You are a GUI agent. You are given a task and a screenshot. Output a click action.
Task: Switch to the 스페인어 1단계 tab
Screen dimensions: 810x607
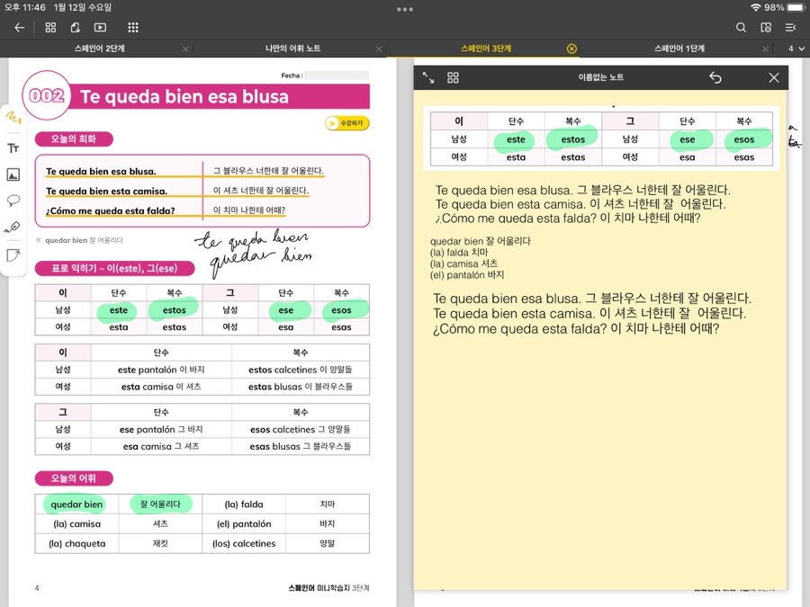pyautogui.click(x=679, y=49)
